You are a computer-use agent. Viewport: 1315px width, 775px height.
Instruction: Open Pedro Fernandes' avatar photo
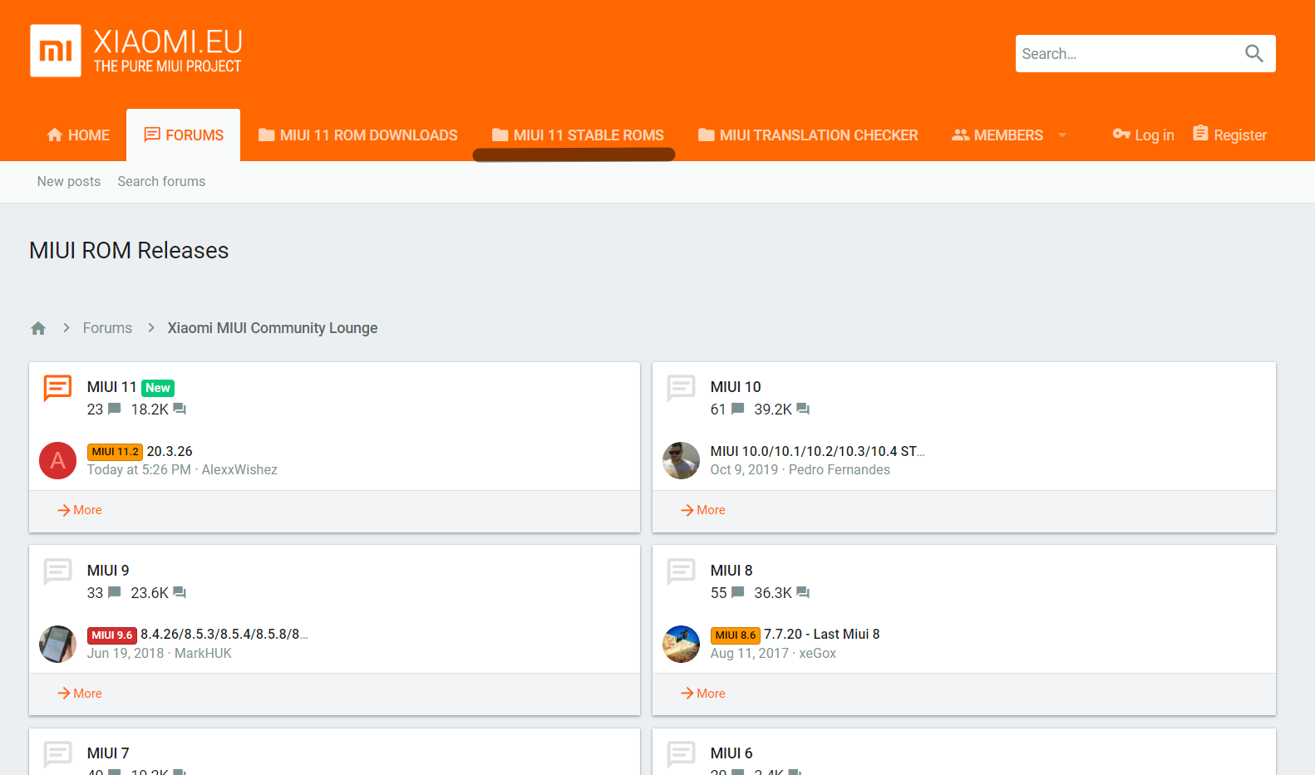point(681,460)
